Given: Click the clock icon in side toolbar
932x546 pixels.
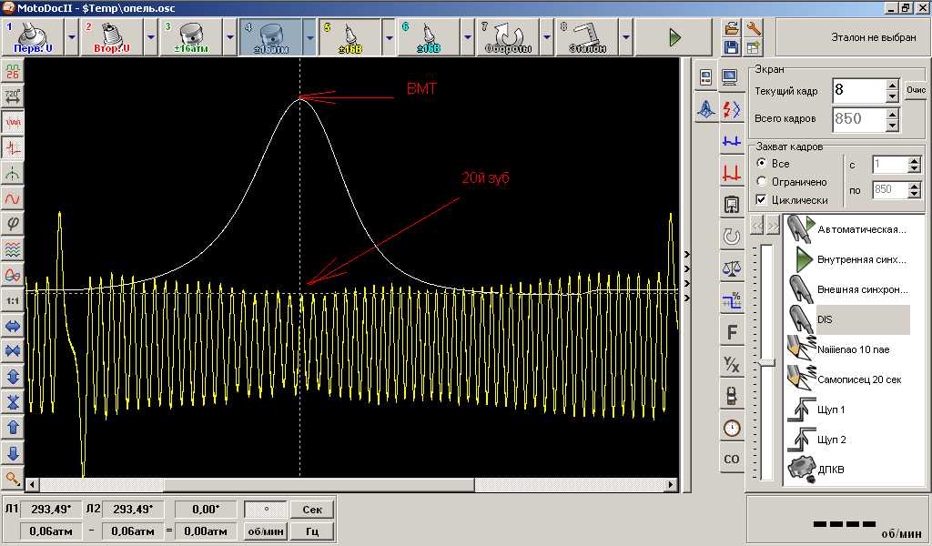Looking at the screenshot, I should click(x=731, y=427).
